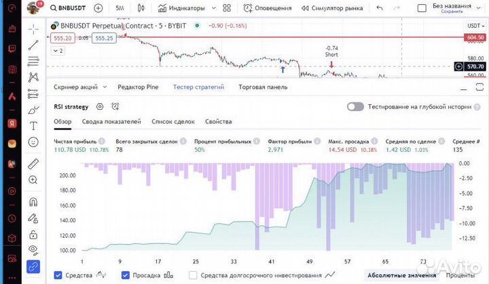Open the emoji icons tool

[33, 142]
